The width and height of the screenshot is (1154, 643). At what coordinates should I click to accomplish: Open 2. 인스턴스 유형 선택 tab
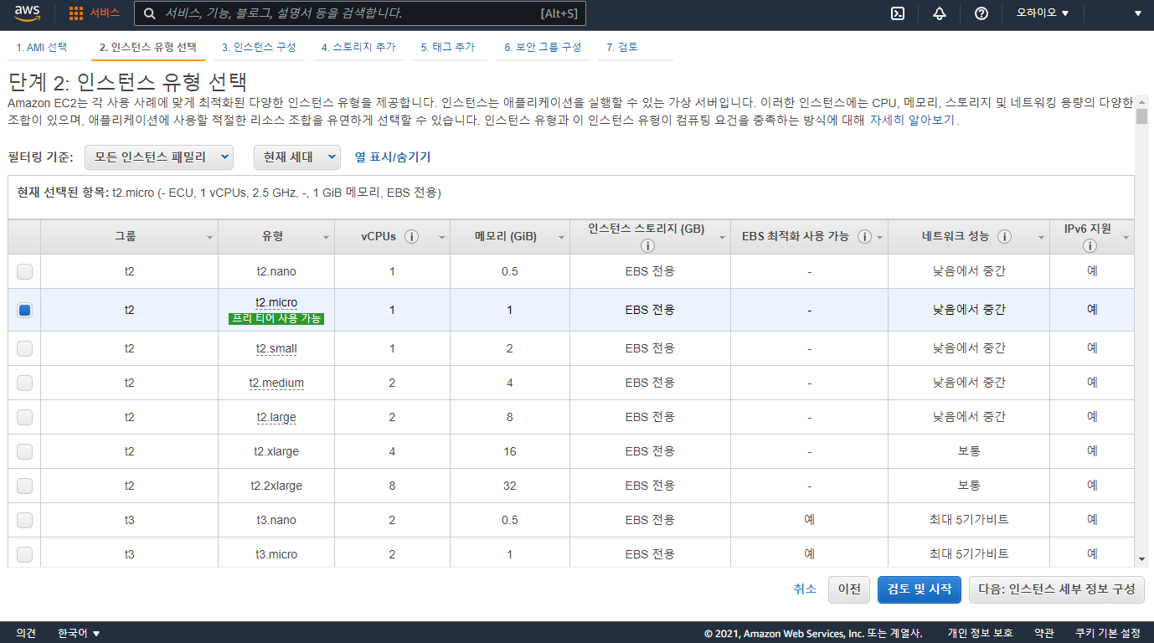coord(148,48)
